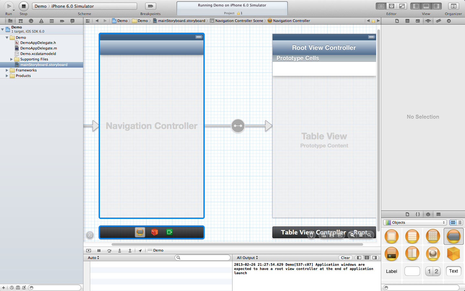
Task: Open the Breakpoint navigator tab
Action: [62, 21]
